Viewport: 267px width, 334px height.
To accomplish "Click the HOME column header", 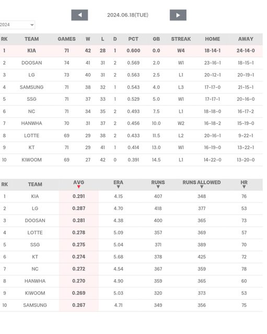I will [x=213, y=39].
